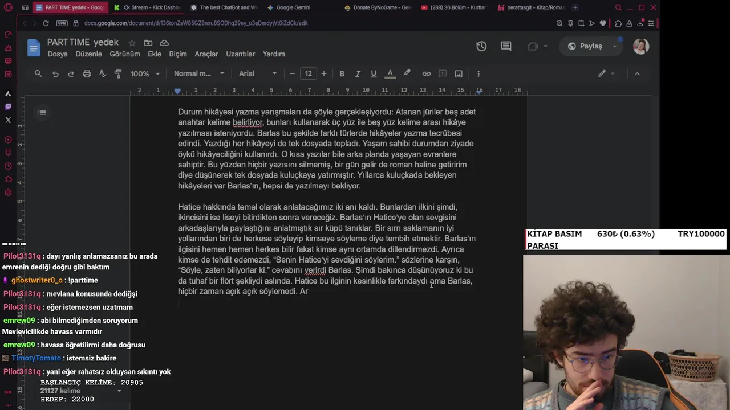Pick a highlight color

click(407, 73)
